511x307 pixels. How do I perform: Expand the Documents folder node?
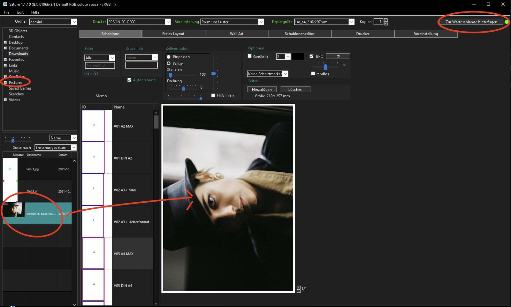point(5,48)
